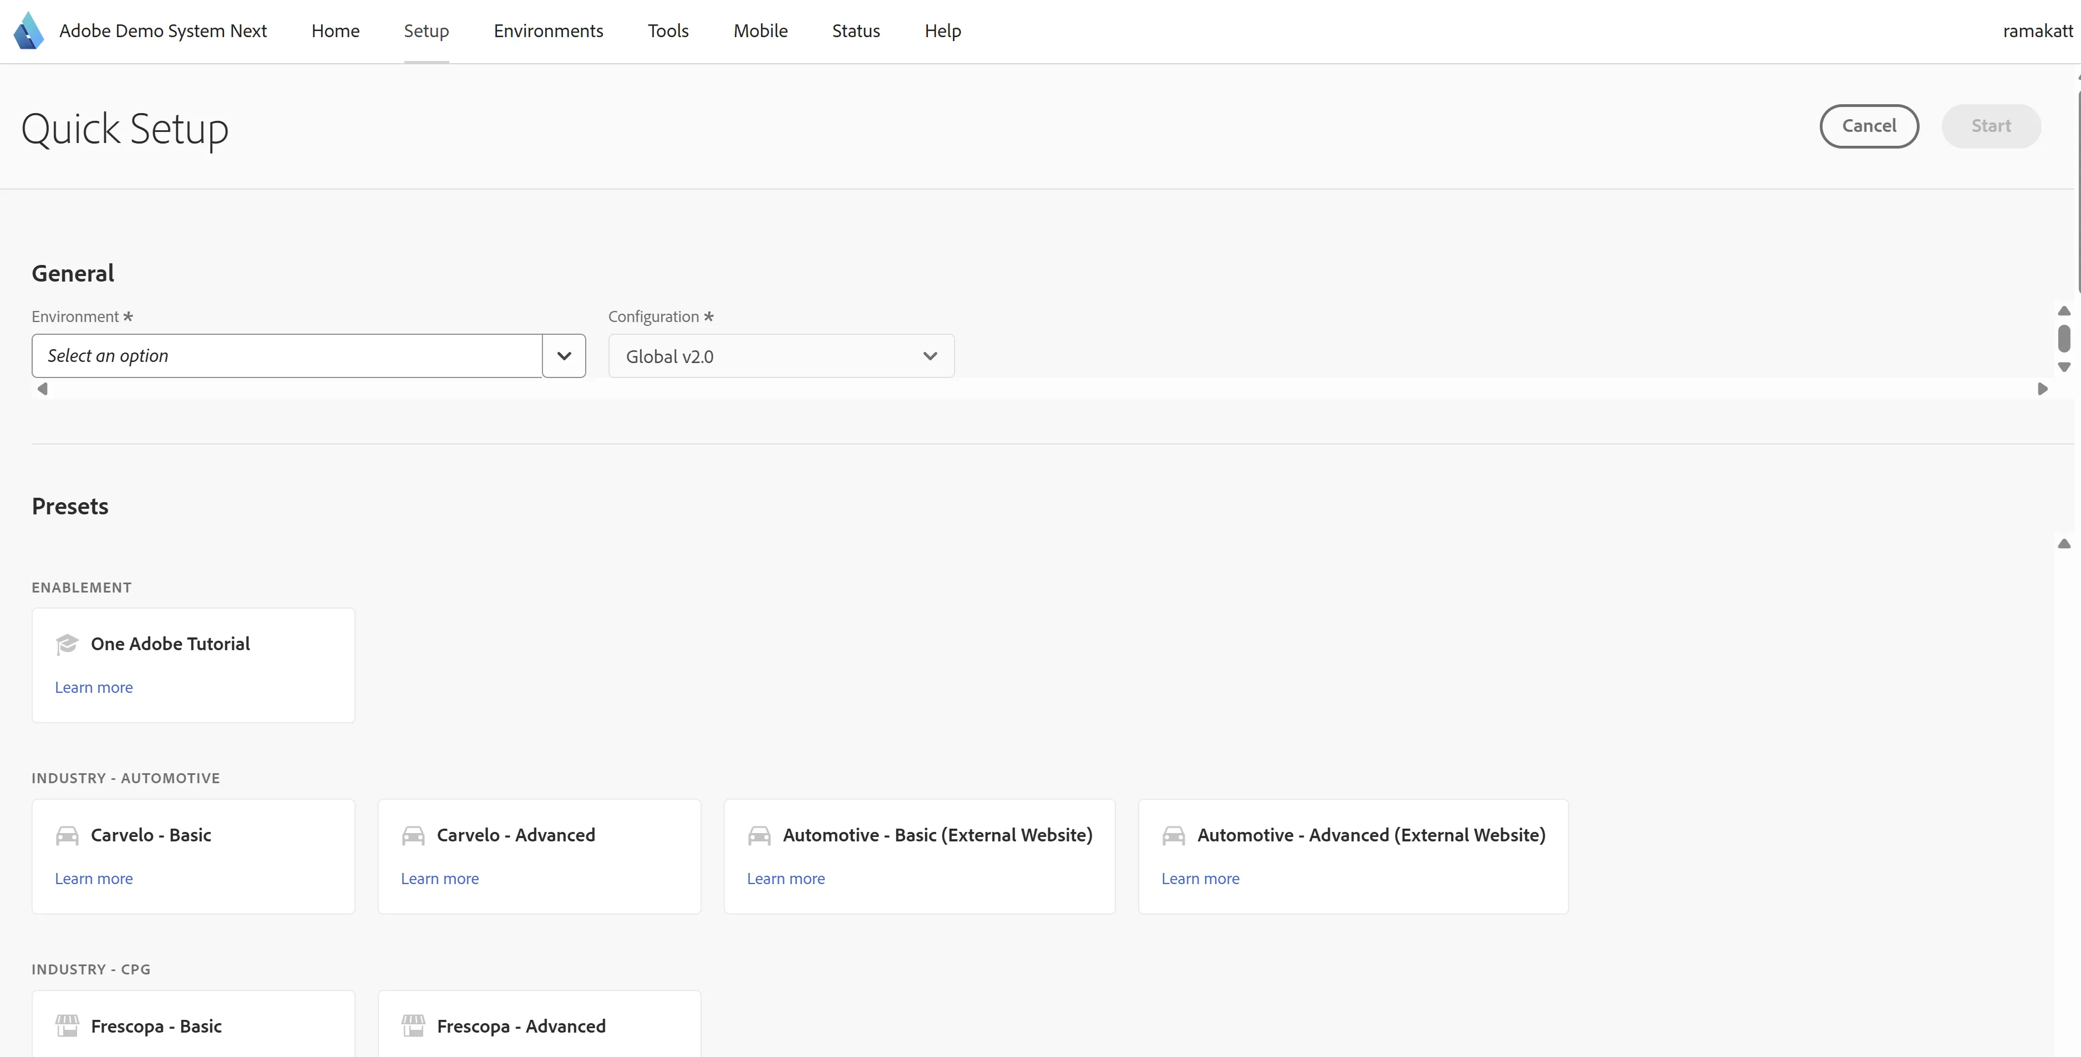Click the General section vertical scrollbar thumb
2081x1057 pixels.
pos(2064,338)
